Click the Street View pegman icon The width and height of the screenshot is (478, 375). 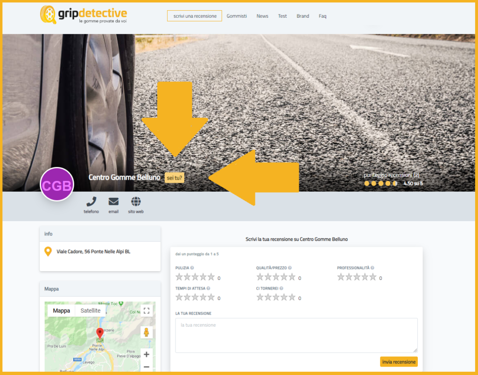click(146, 332)
